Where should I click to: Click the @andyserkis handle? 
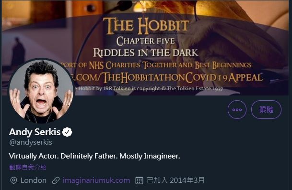[31, 142]
